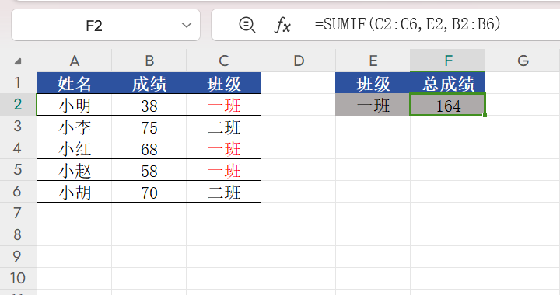Select column G header

[523, 61]
